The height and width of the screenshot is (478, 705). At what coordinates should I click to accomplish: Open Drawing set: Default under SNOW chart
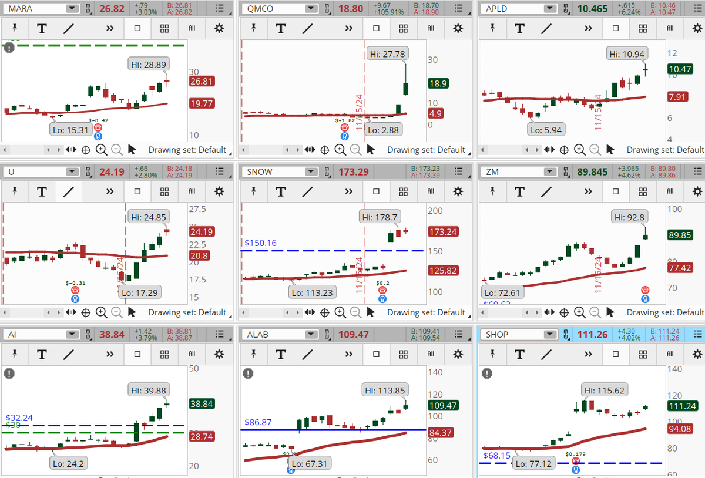point(426,312)
